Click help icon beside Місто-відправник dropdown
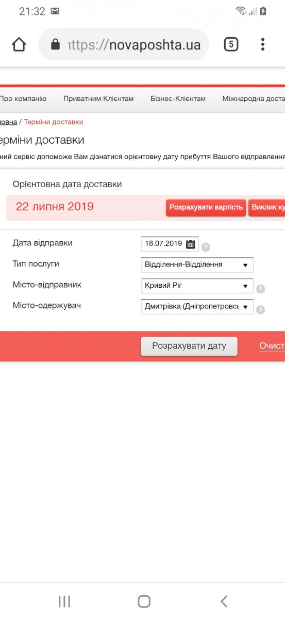285x620 pixels. click(261, 289)
